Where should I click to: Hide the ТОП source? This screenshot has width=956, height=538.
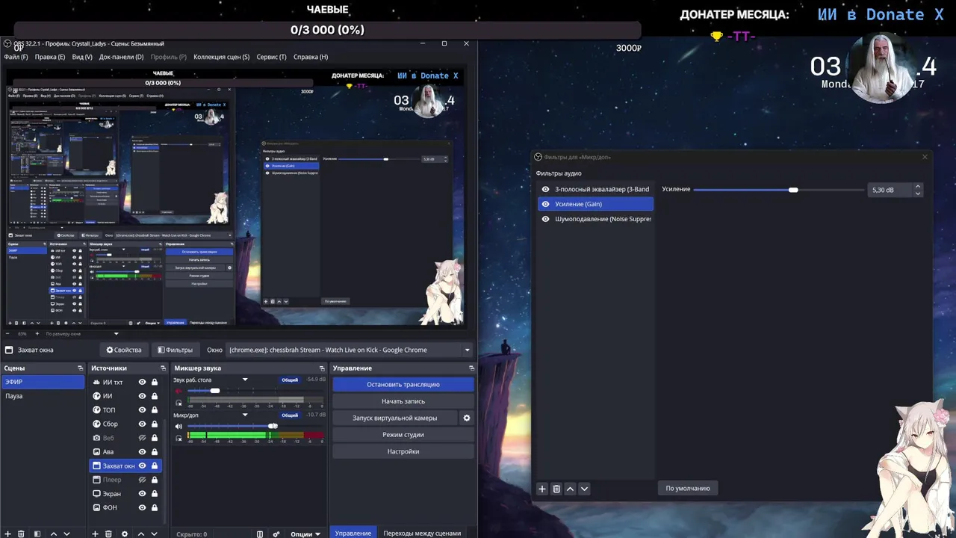point(142,410)
